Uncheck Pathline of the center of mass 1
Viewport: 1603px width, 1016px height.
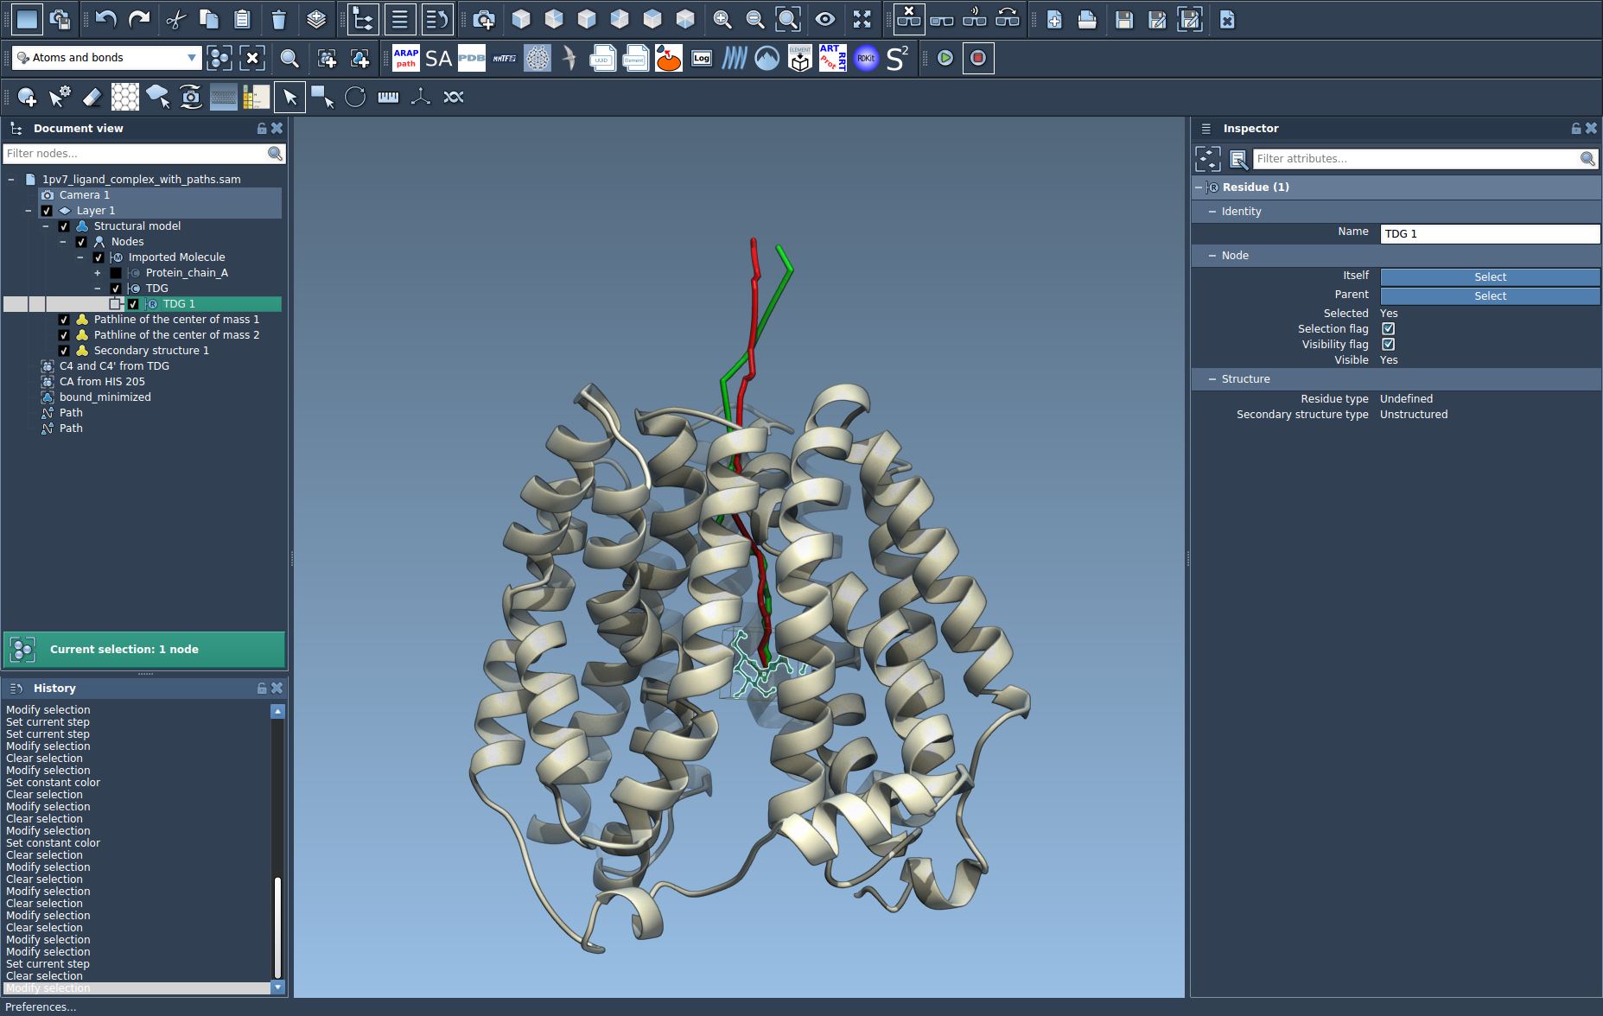coord(64,320)
